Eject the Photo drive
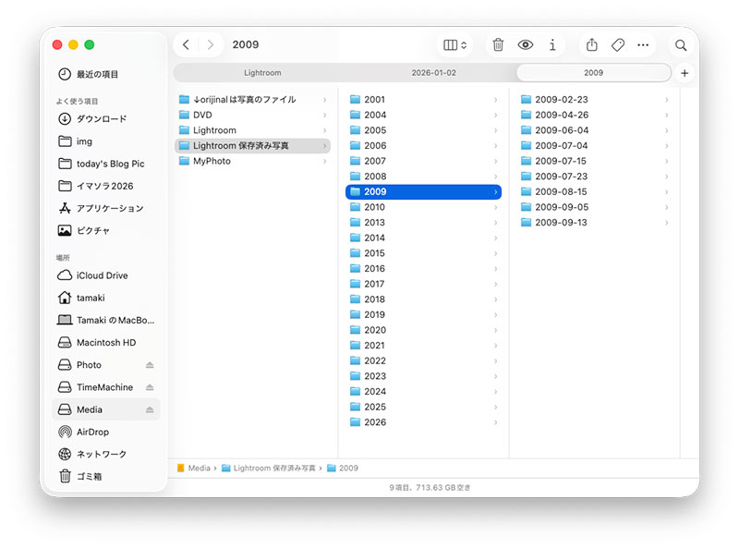 pos(150,365)
